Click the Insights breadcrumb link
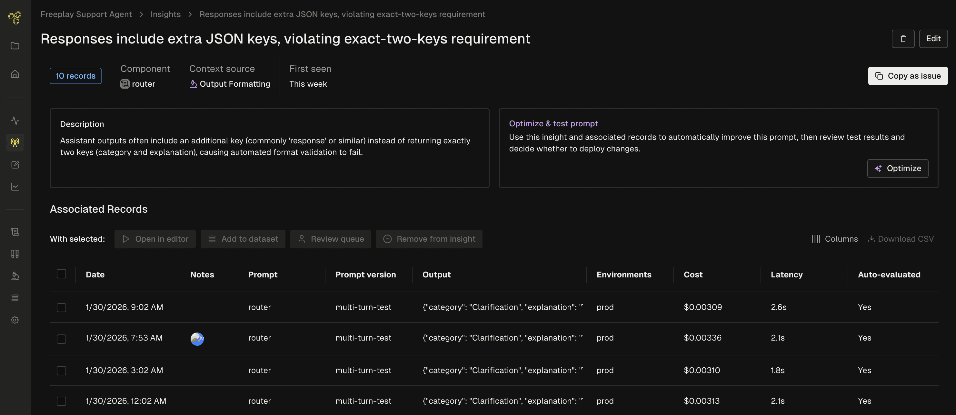The height and width of the screenshot is (415, 956). click(x=165, y=14)
